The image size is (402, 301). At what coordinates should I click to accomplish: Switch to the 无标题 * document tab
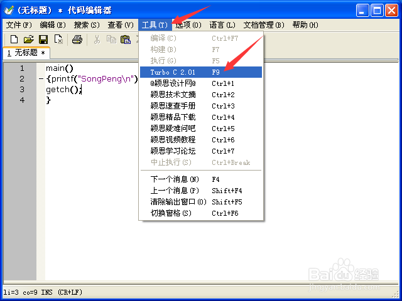(x=26, y=53)
